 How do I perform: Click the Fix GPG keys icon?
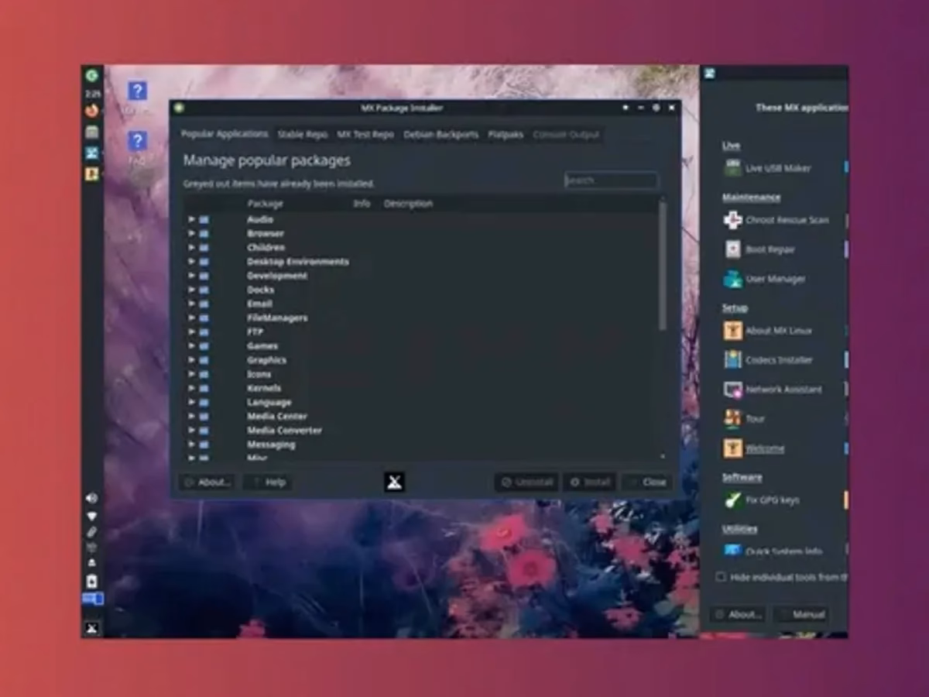[x=733, y=500]
